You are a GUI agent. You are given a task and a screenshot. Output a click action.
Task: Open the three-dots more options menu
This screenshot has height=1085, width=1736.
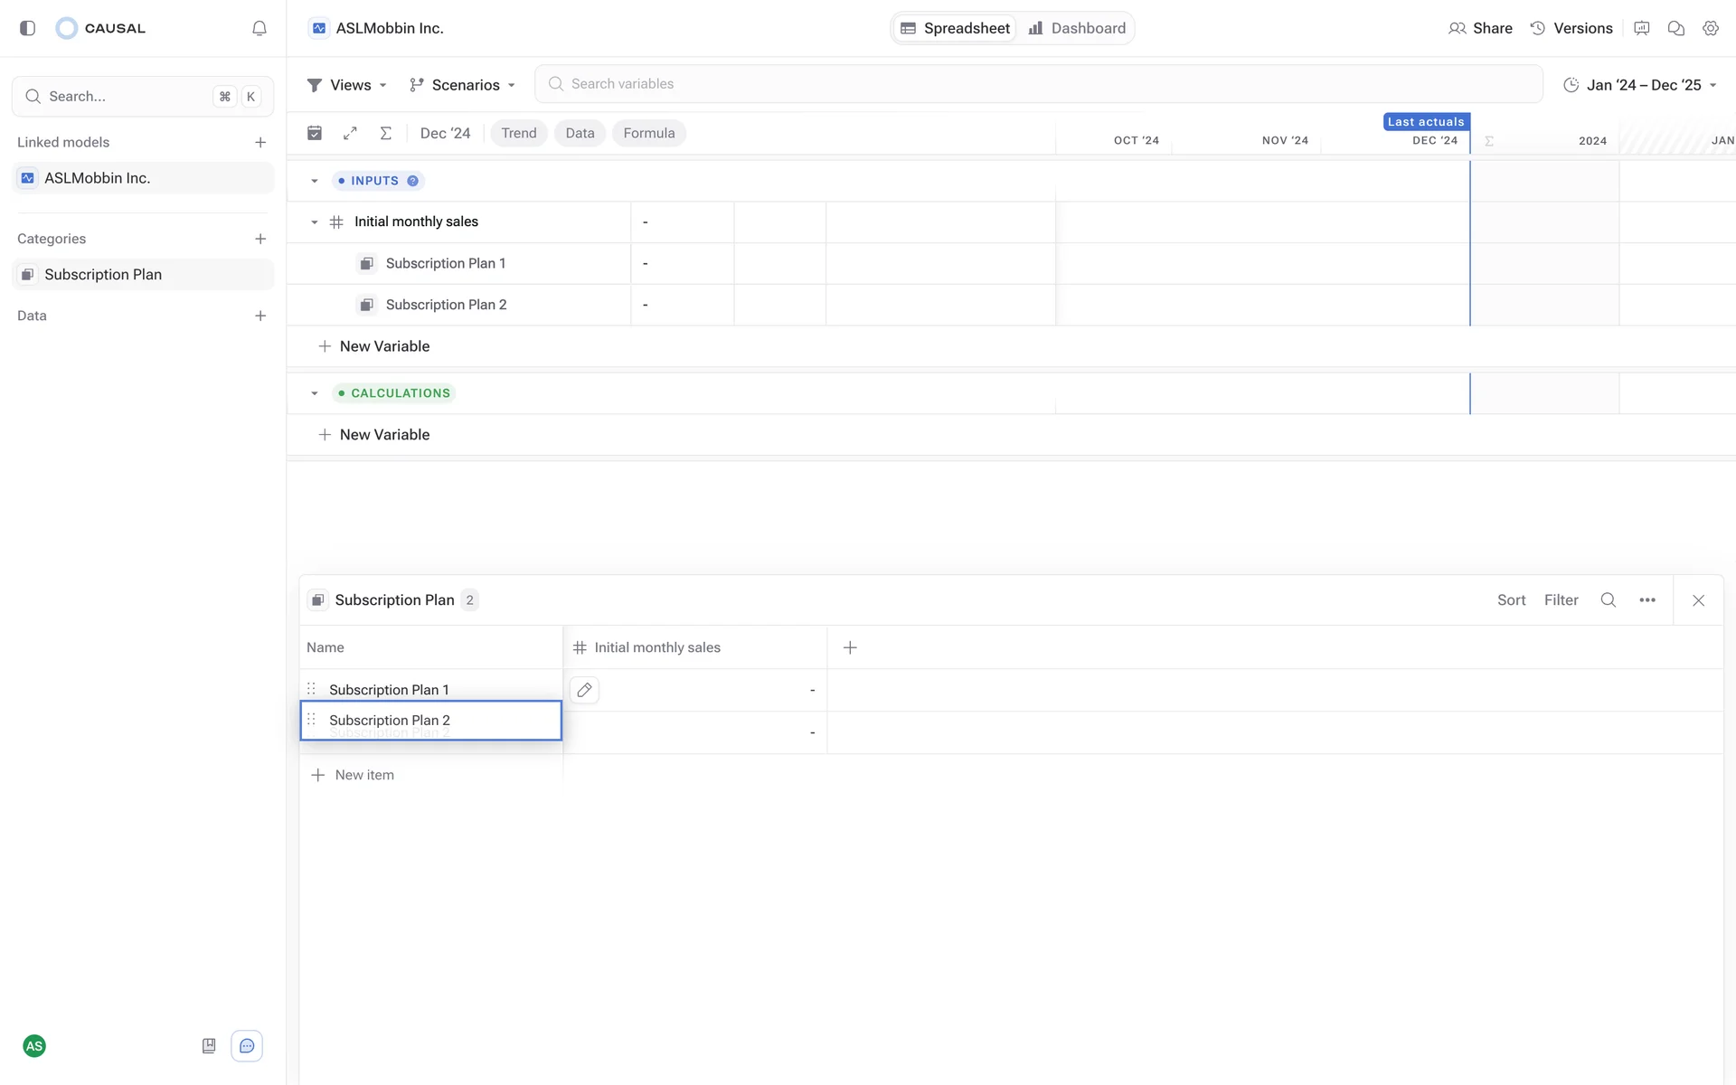[x=1647, y=599]
